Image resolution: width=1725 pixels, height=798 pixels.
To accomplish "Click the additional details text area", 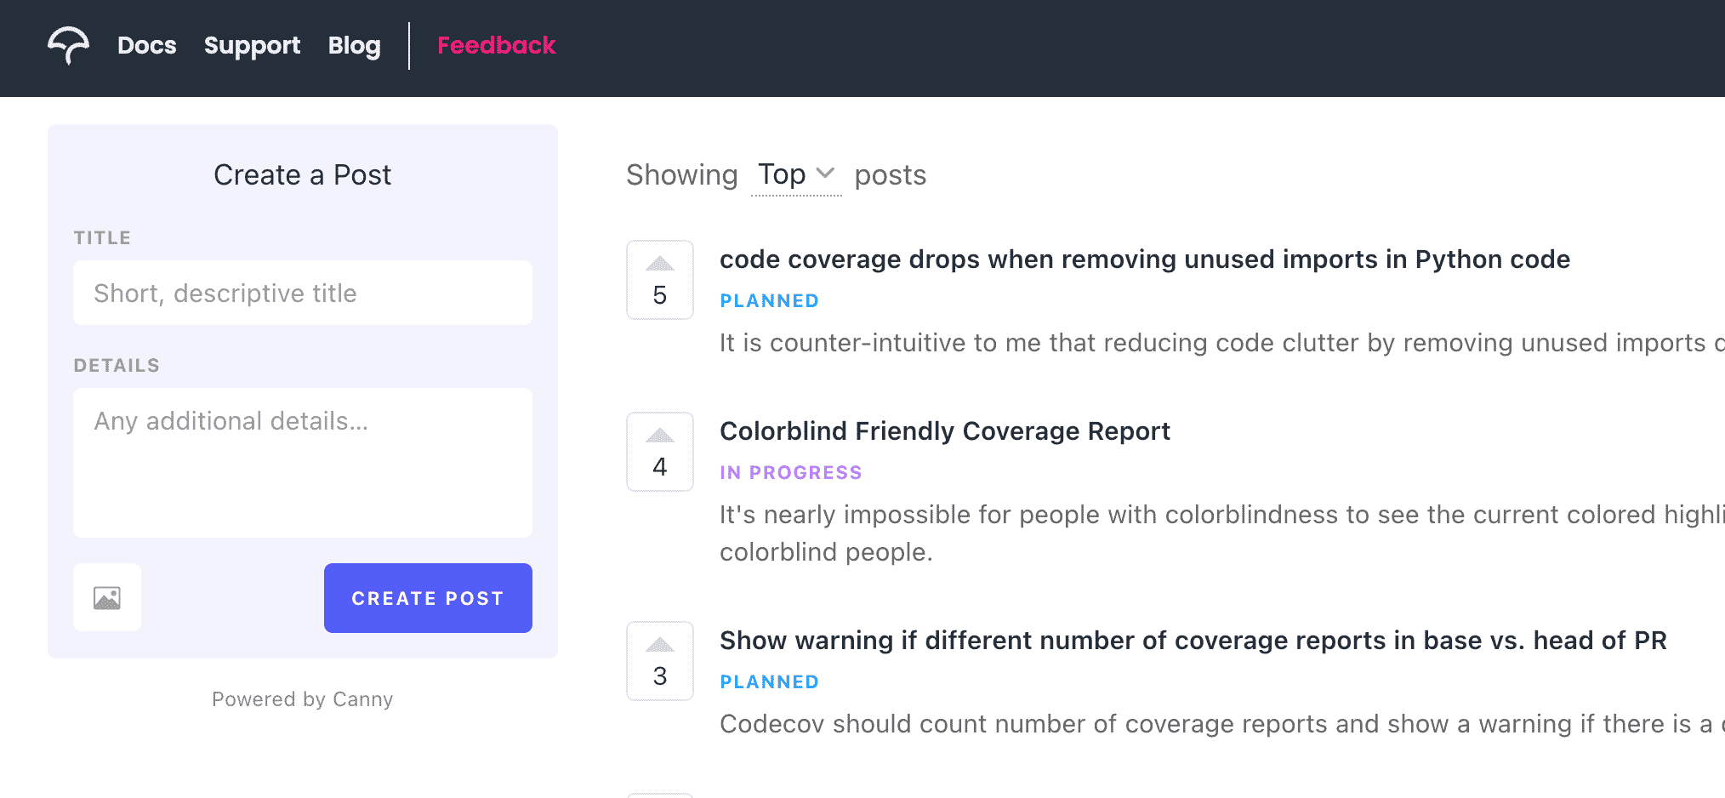I will pyautogui.click(x=302, y=463).
